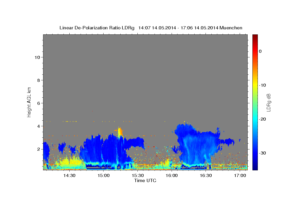Click the 14:30 time tick label
This screenshot has width=306, height=204.
[x=69, y=175]
